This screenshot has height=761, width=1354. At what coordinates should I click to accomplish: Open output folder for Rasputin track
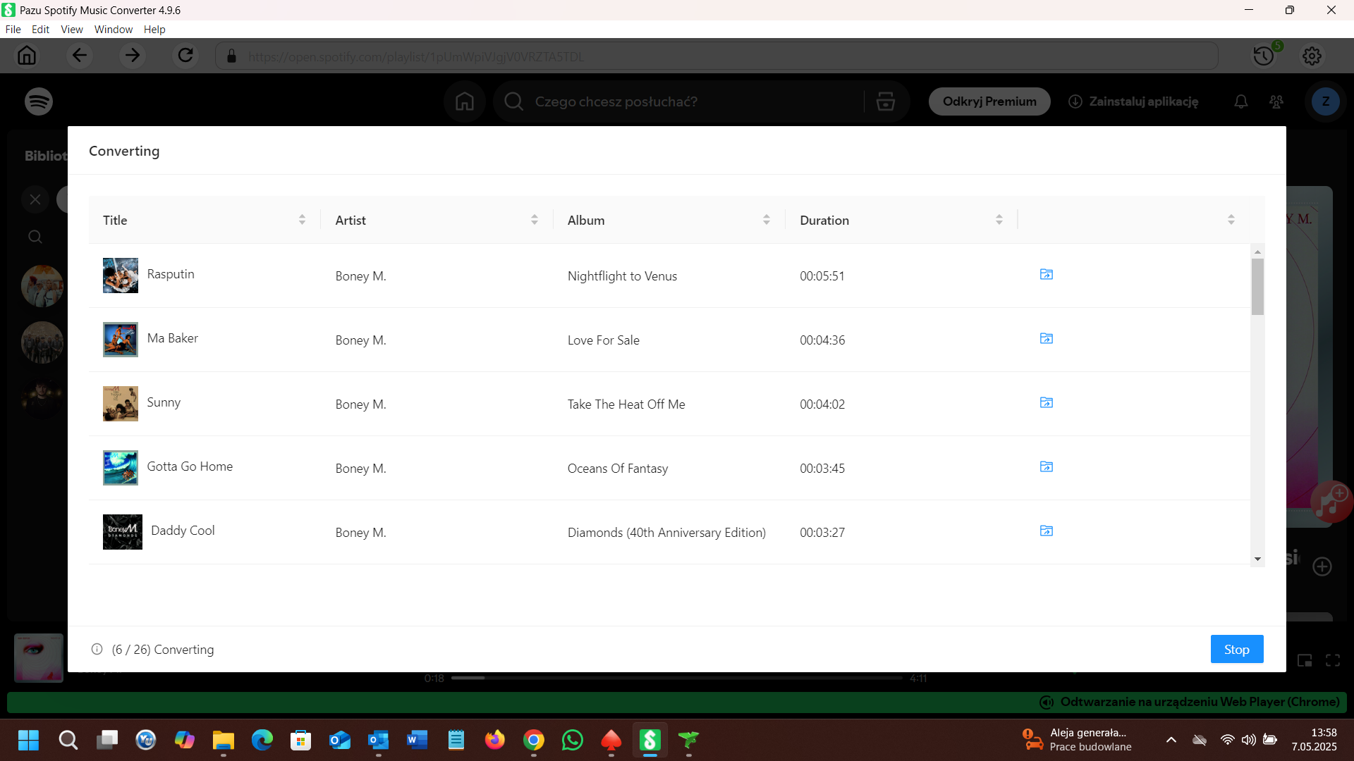1047,275
